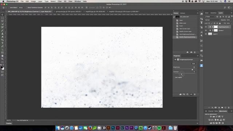Open Lightroom from the Dock
Screen dimensions: 233x131
click(x=122, y=128)
